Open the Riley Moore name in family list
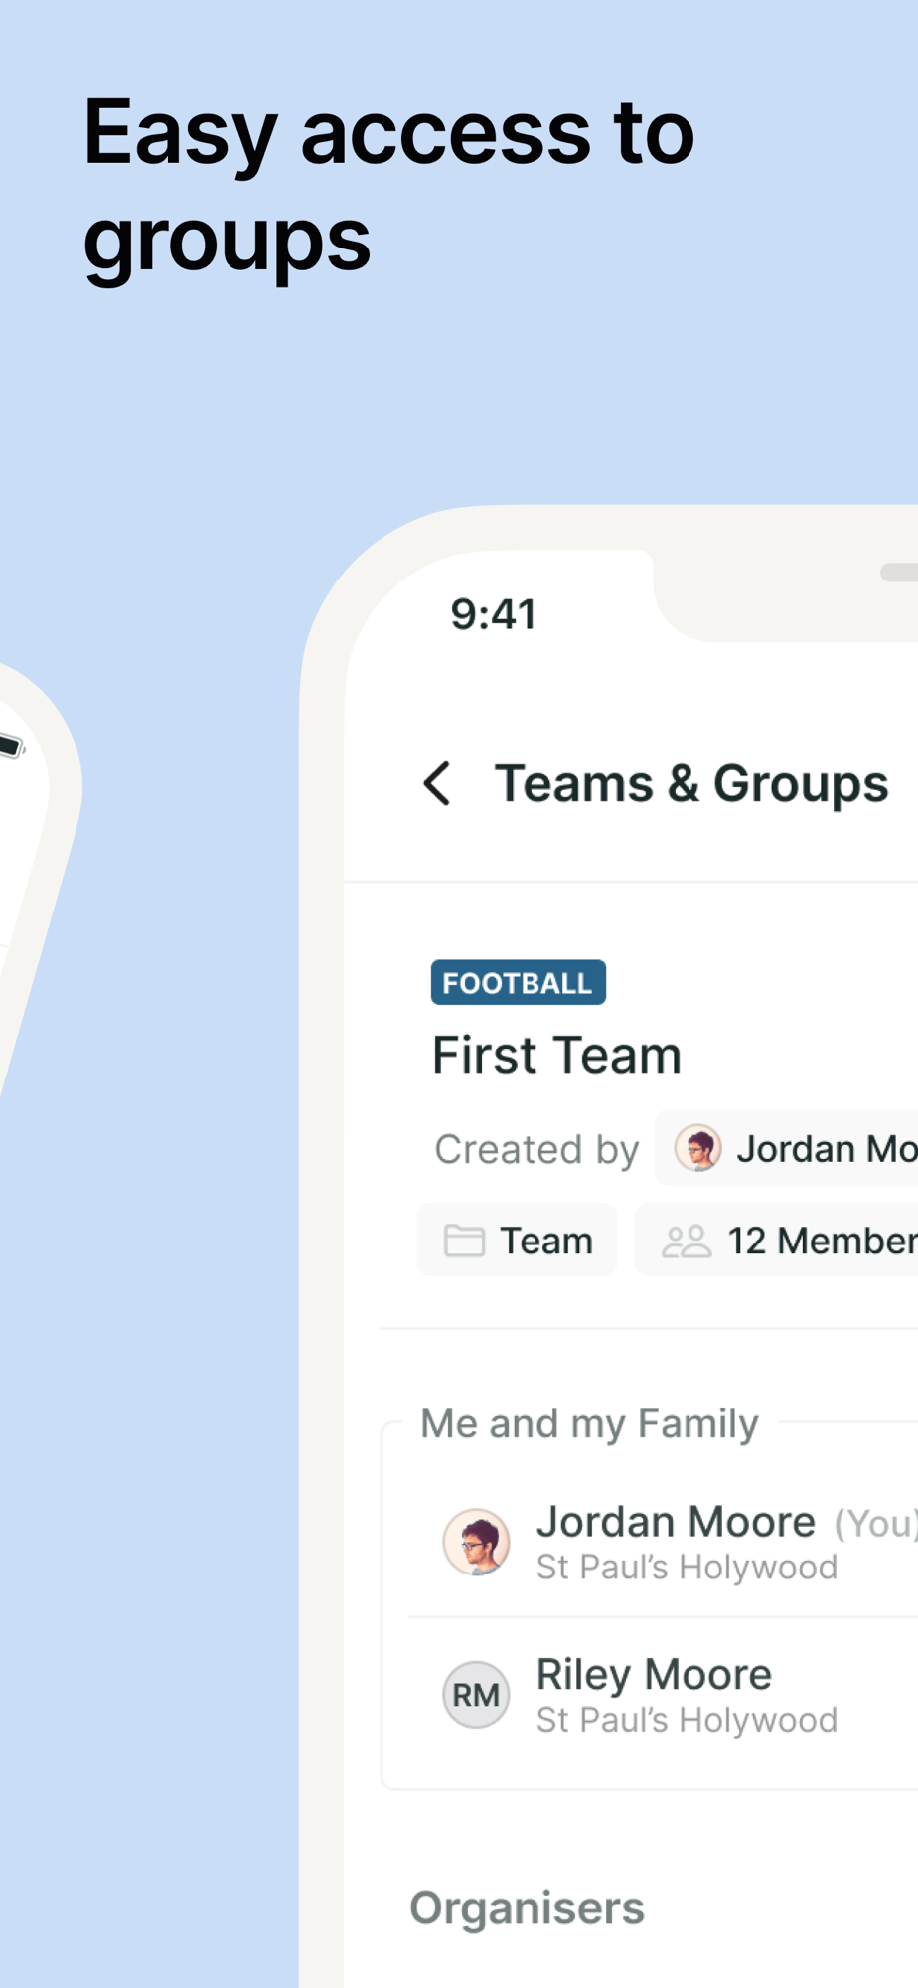 tap(654, 1675)
